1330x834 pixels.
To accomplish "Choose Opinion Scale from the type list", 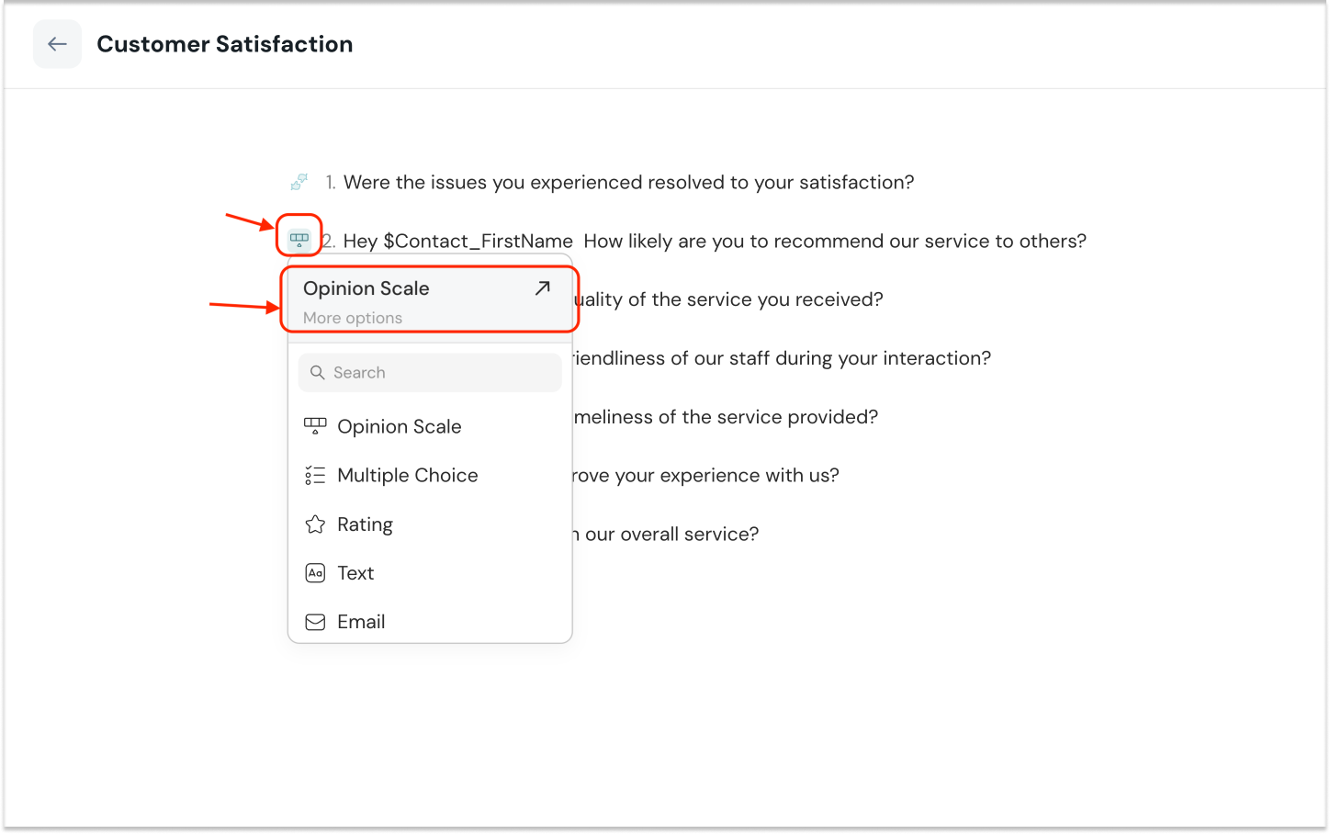I will [x=399, y=427].
